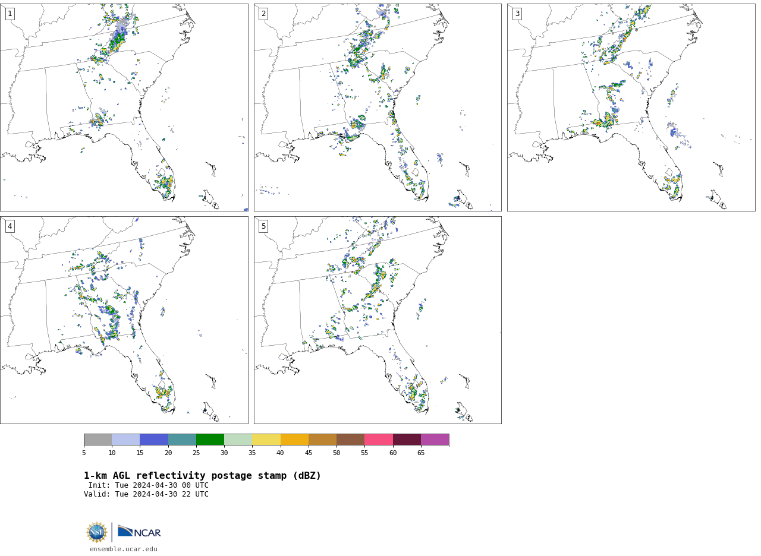This screenshot has width=761, height=556.
Task: Click the blue 15-20 dBZ swatch
Action: pos(154,440)
